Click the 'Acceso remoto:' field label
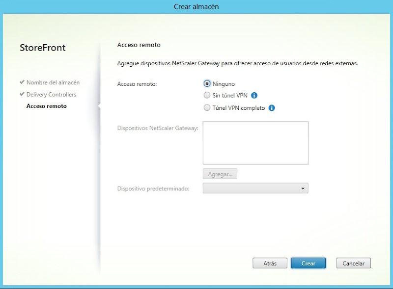The width and height of the screenshot is (393, 289). pyautogui.click(x=137, y=84)
